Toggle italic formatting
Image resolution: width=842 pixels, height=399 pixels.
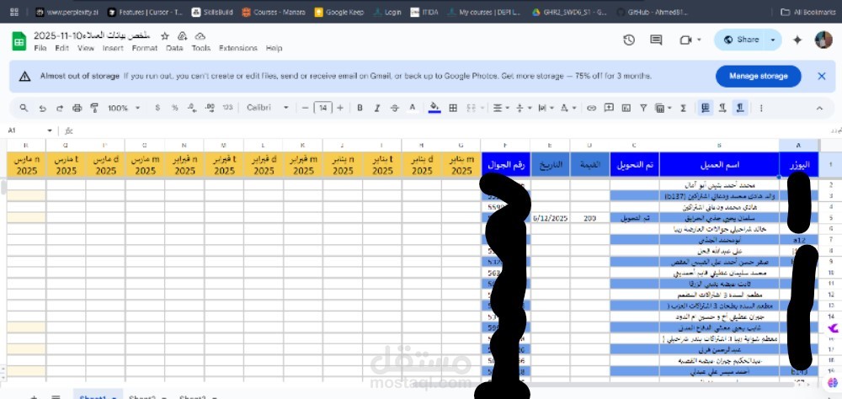tap(377, 108)
